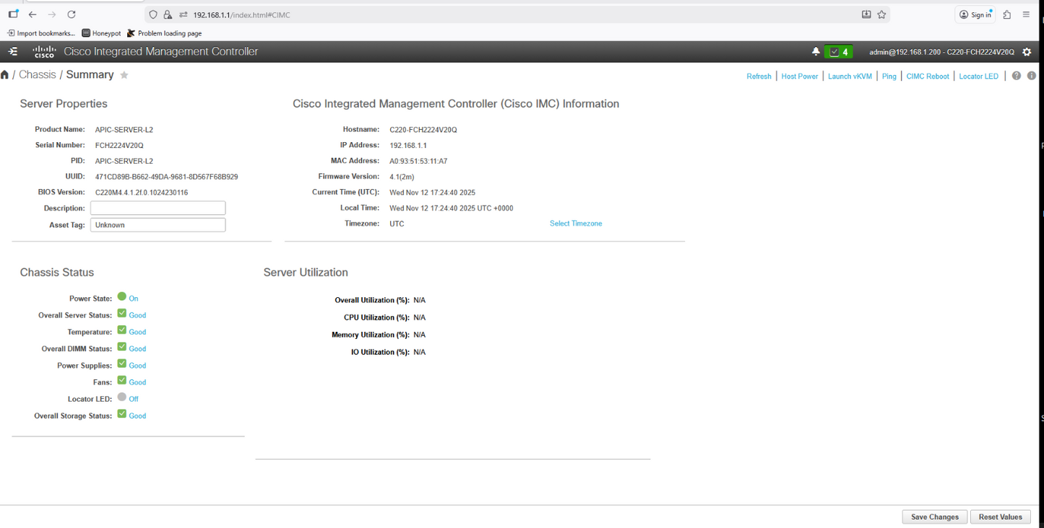1044x528 pixels.
Task: Click the BIOS version C220M4.4.1.2f.0.1024230116
Action: click(x=142, y=193)
